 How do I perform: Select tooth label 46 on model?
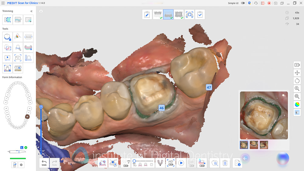(161, 108)
